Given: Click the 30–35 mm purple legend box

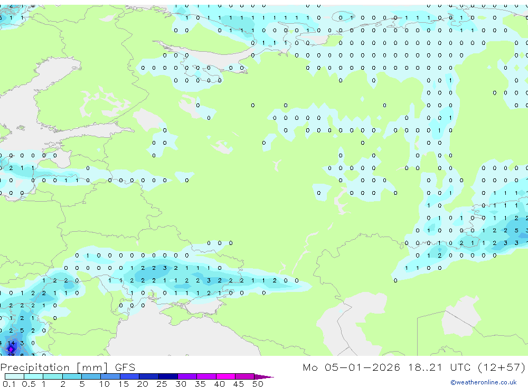Looking at the screenshot, I should [x=187, y=376].
